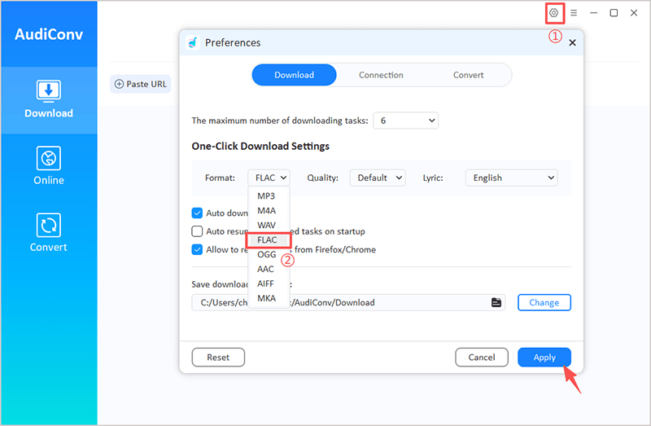Image resolution: width=651 pixels, height=426 pixels.
Task: Open the Convert section in sidebar
Action: pos(49,233)
